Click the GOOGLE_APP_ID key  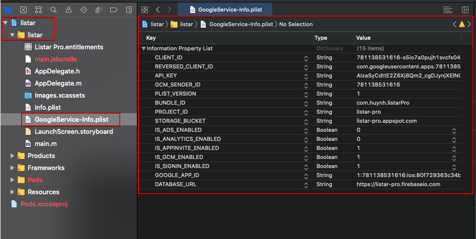(x=177, y=175)
